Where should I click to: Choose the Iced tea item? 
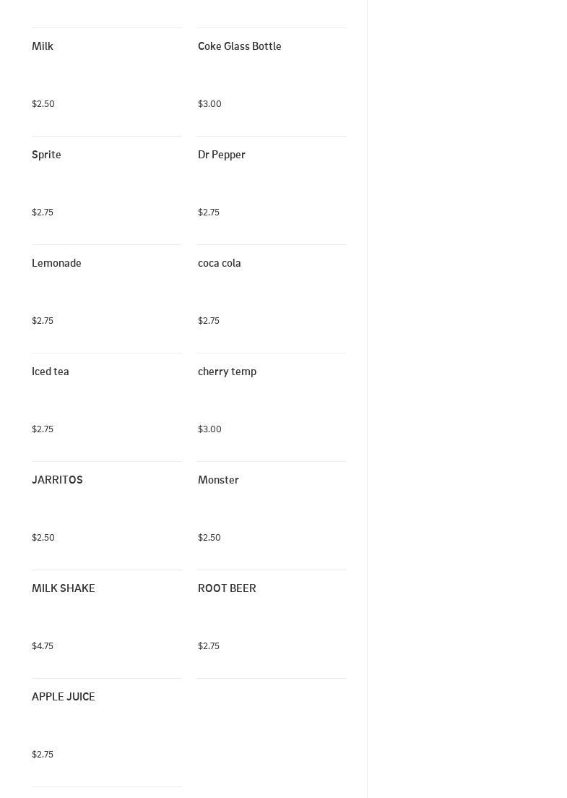tap(50, 372)
